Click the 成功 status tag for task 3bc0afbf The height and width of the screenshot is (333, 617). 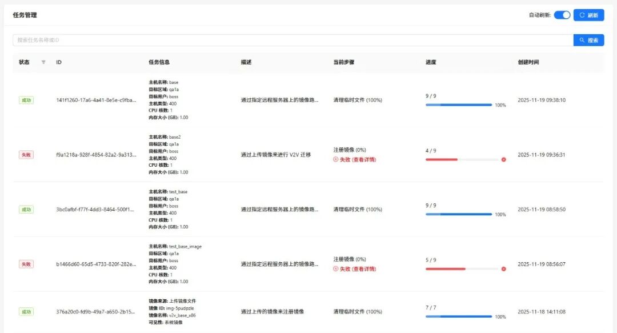26,210
